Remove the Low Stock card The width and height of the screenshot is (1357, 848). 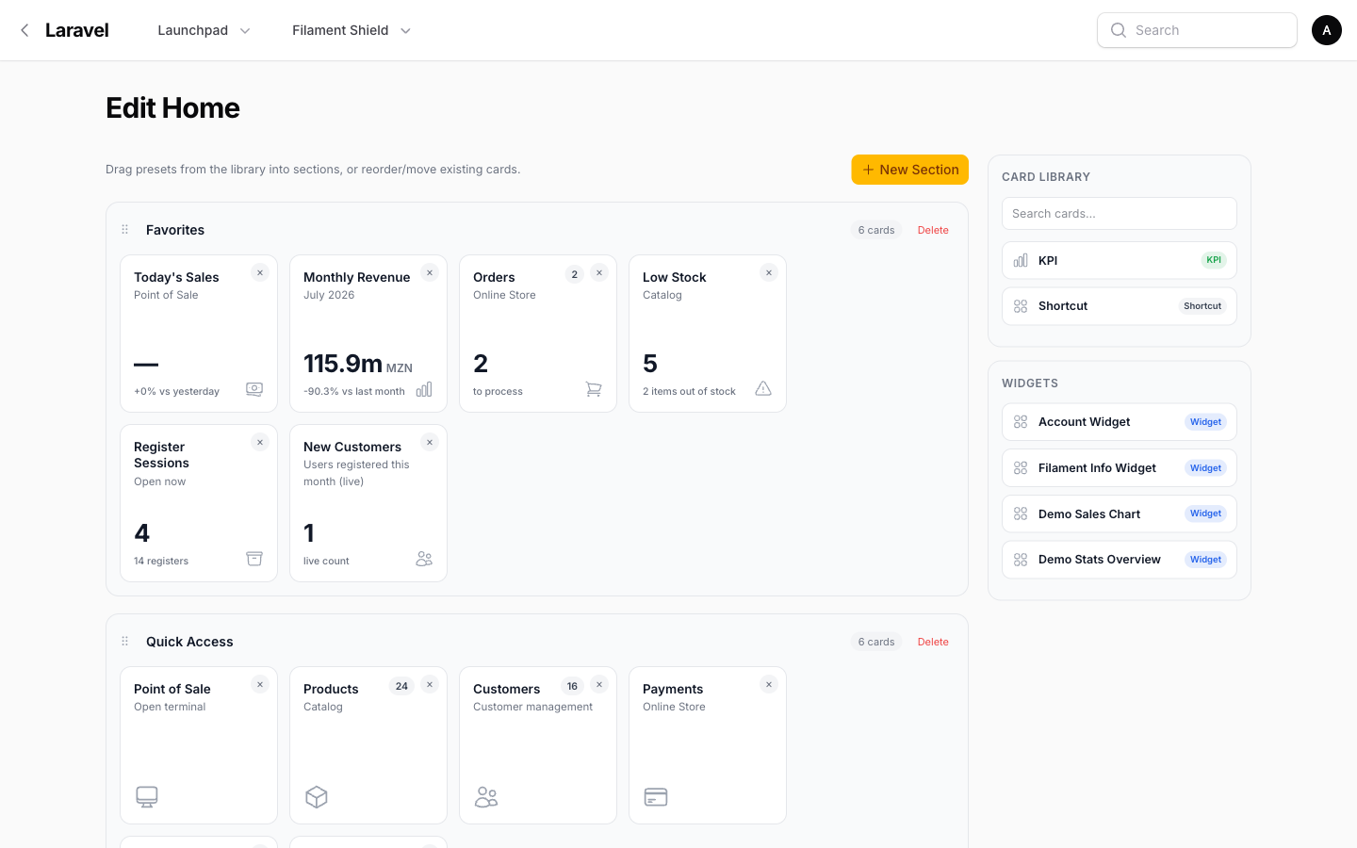tap(769, 273)
